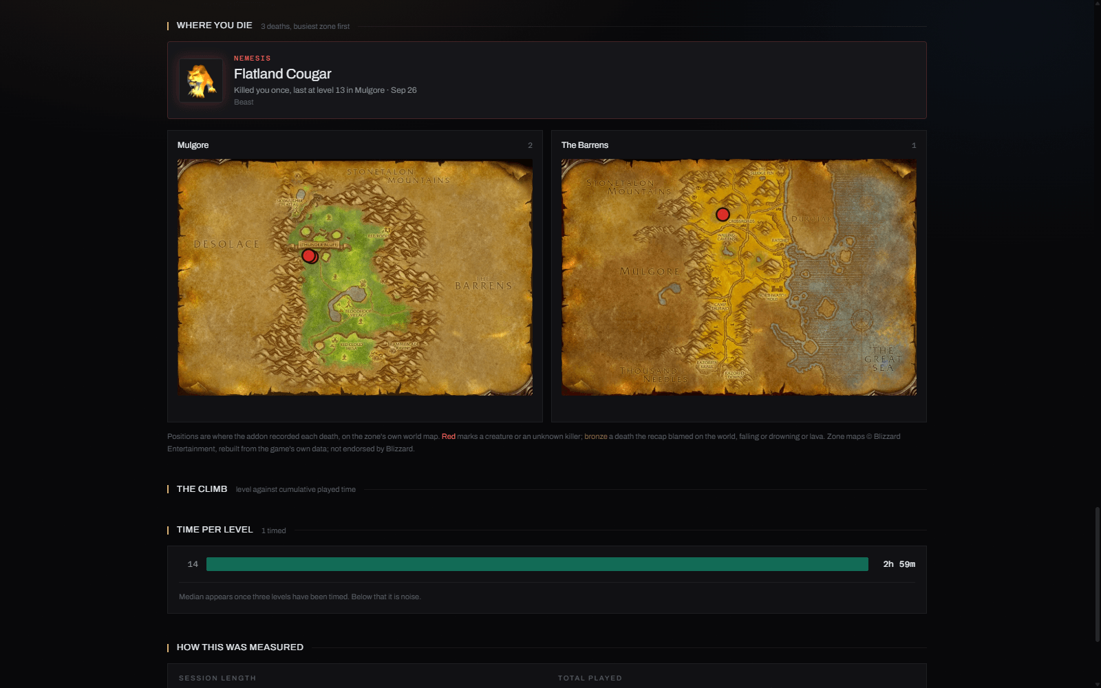
Task: Click the SESSION LENGTH column label
Action: [217, 678]
